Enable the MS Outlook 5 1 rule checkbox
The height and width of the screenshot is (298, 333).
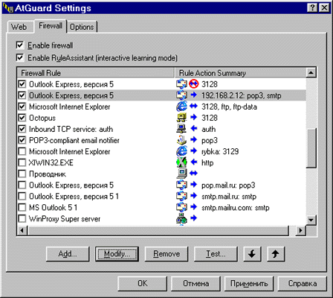(22, 207)
